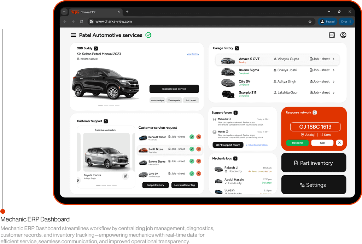This screenshot has width=362, height=244.
Task: Open Scorpio S11 Job - sheet
Action: click(320, 92)
